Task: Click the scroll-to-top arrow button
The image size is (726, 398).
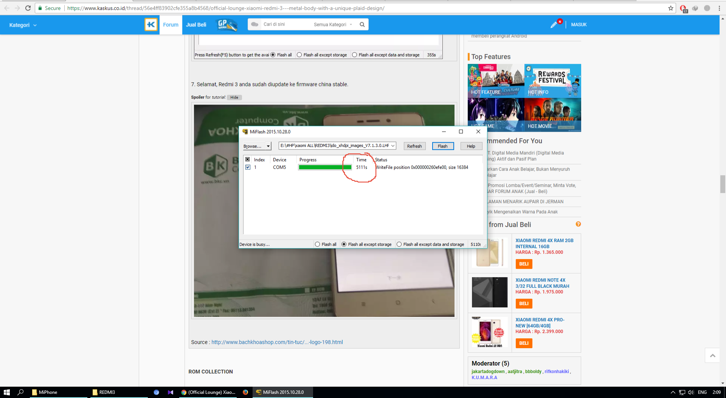Action: tap(712, 355)
